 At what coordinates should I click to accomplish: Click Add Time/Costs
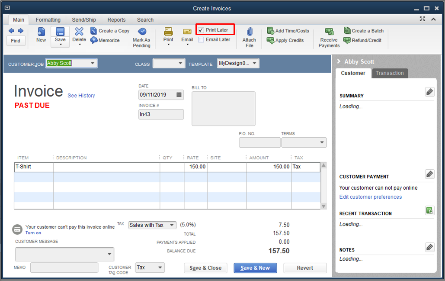pyautogui.click(x=288, y=31)
